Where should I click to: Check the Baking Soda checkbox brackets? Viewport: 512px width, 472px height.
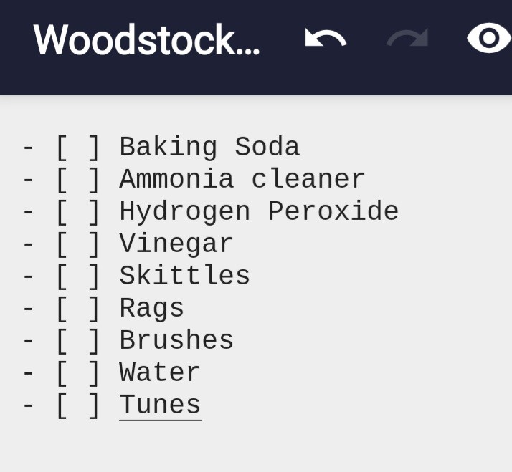(78, 148)
